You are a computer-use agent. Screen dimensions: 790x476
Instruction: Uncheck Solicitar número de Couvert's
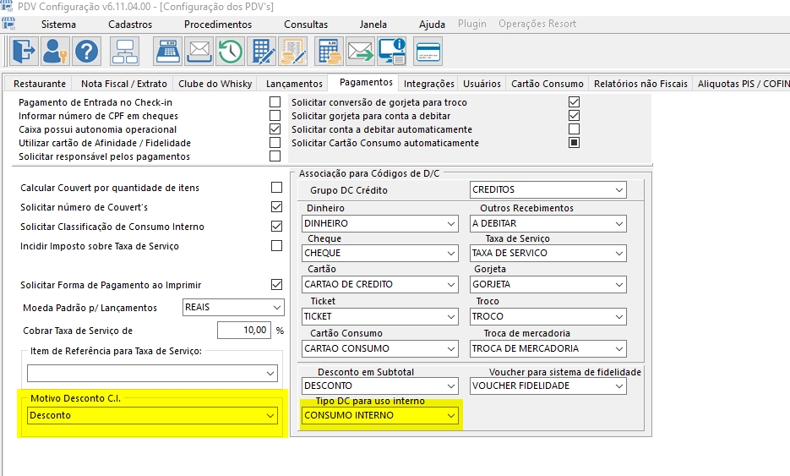click(x=276, y=207)
